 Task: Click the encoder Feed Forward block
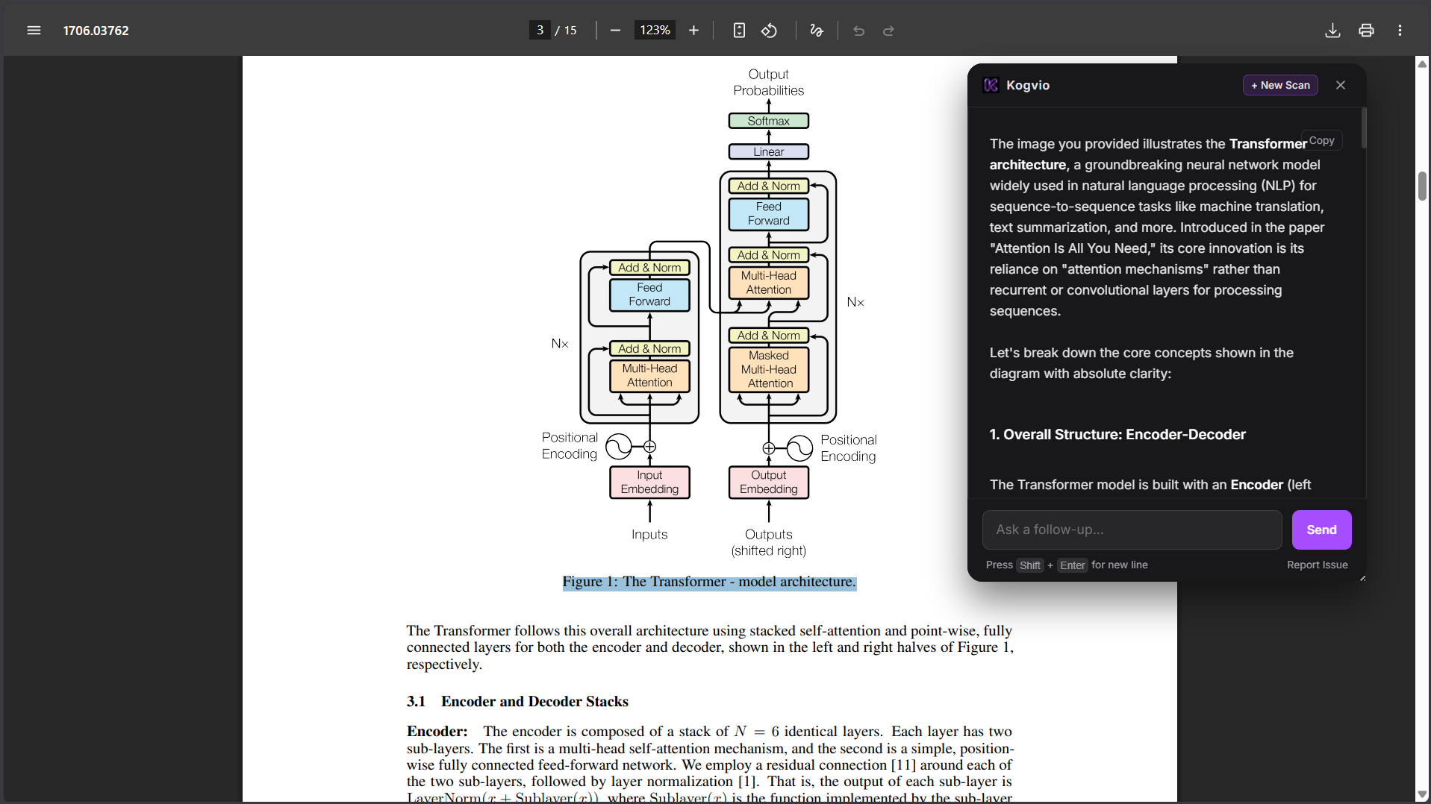[649, 295]
